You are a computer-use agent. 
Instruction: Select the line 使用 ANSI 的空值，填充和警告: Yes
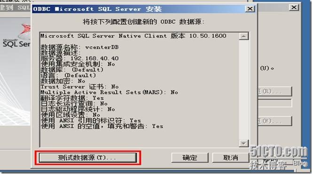pos(102,126)
